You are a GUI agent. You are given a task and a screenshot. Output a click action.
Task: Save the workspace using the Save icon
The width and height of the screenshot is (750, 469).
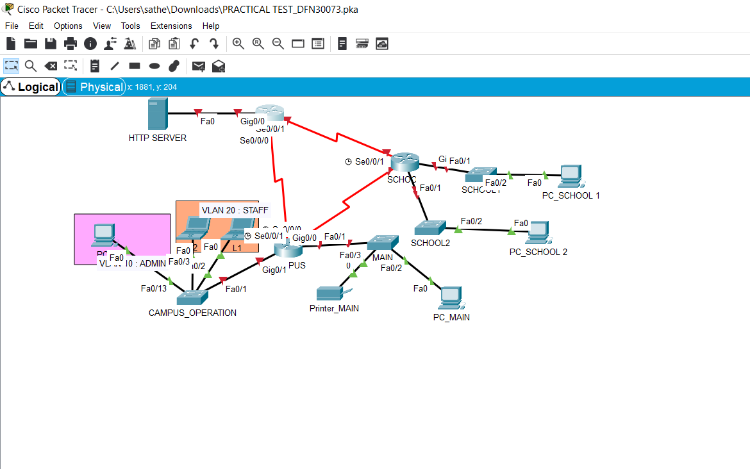coord(50,43)
